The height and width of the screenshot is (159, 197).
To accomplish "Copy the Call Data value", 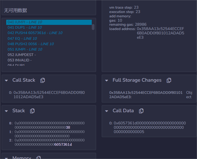I will (141, 111).
